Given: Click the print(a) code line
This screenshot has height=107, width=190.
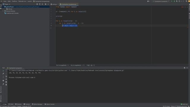Looking at the screenshot, I should coord(59,16).
